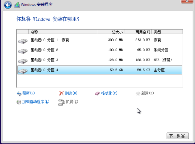Click drive icon for partition 1 recovery
Screen dimensions: 195x144
[x=23, y=41]
